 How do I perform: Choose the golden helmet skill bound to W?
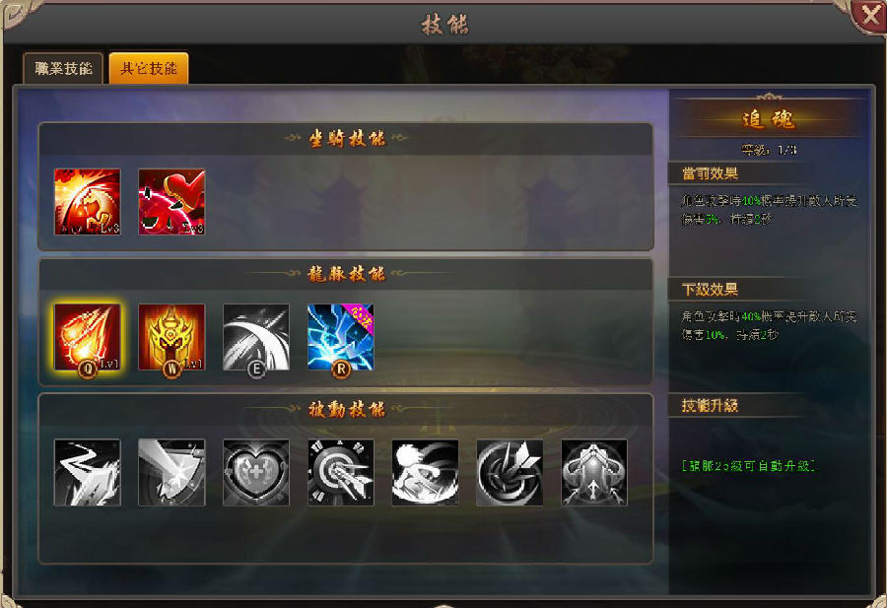click(x=171, y=338)
